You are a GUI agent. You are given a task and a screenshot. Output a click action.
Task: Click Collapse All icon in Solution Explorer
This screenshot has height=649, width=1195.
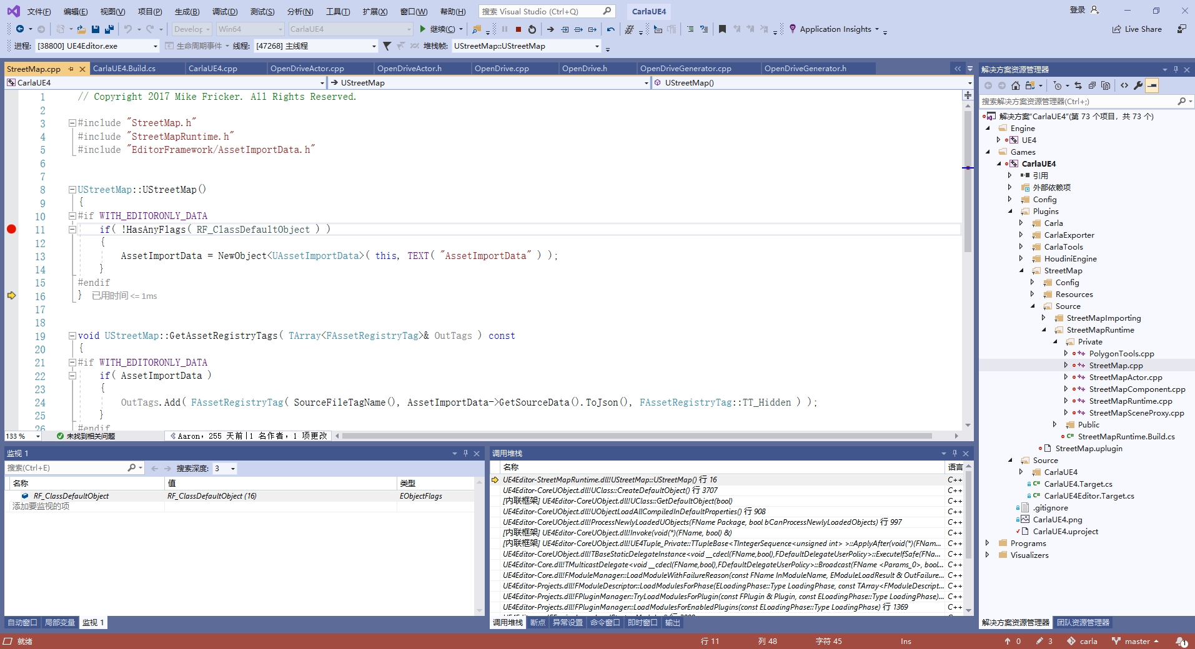1092,85
